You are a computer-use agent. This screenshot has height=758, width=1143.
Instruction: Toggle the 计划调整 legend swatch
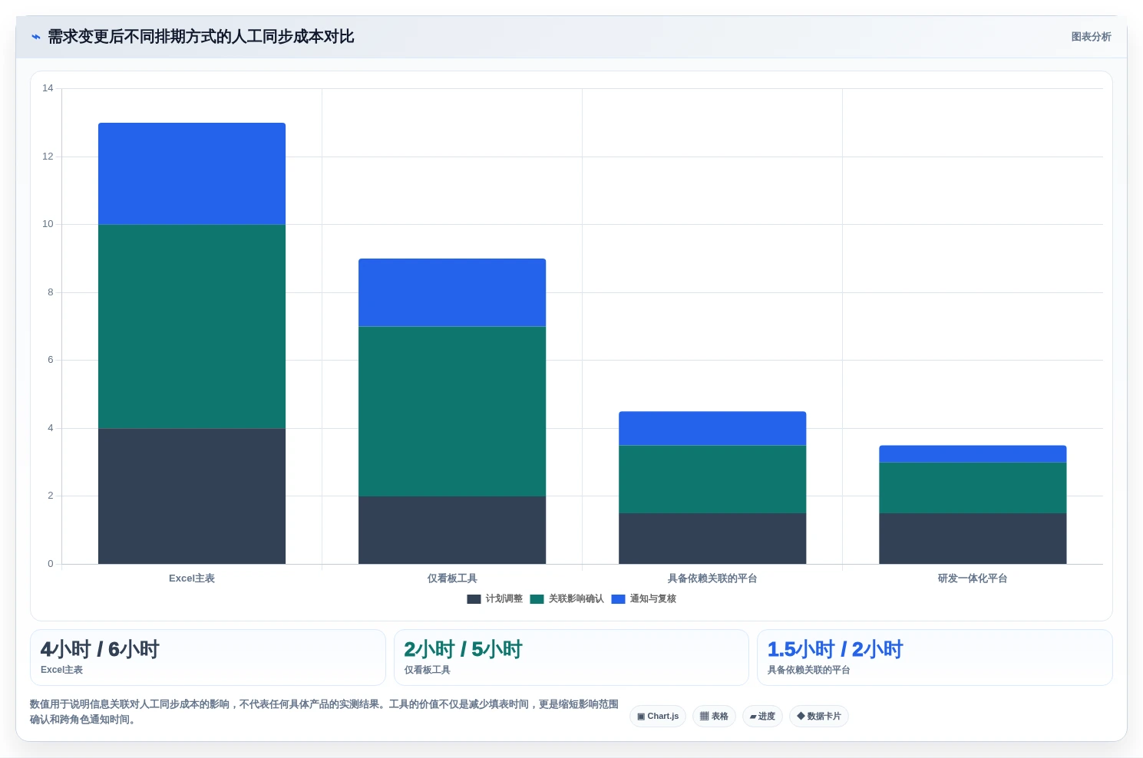pos(474,599)
